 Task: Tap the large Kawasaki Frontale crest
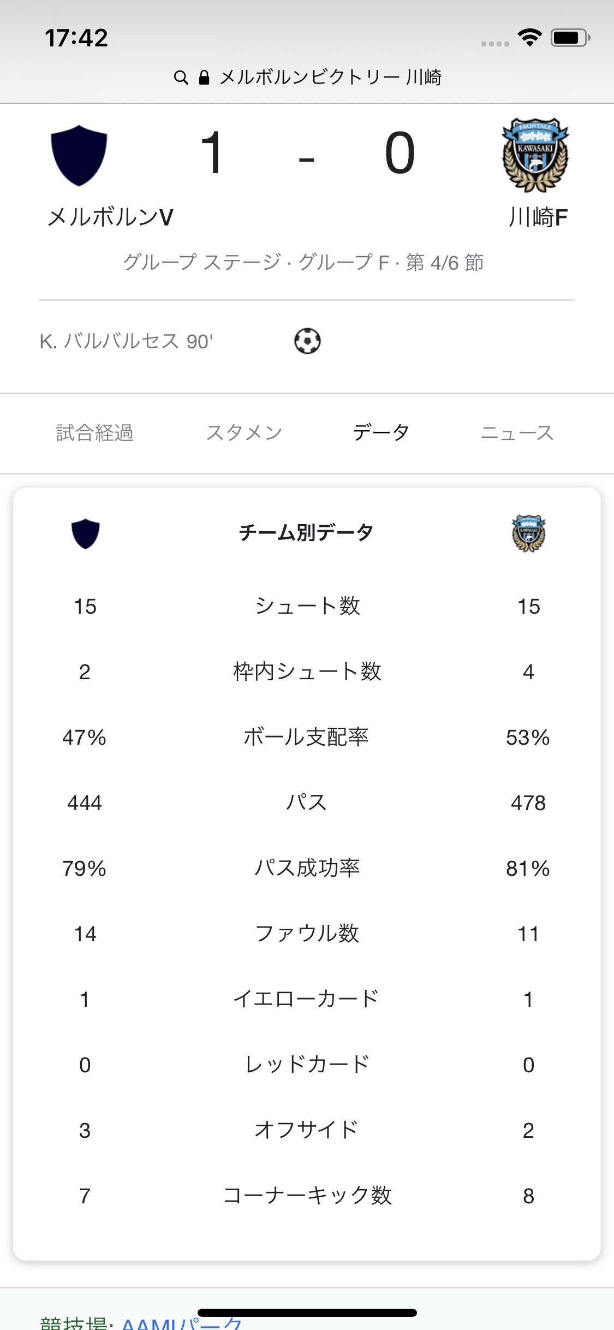click(535, 155)
